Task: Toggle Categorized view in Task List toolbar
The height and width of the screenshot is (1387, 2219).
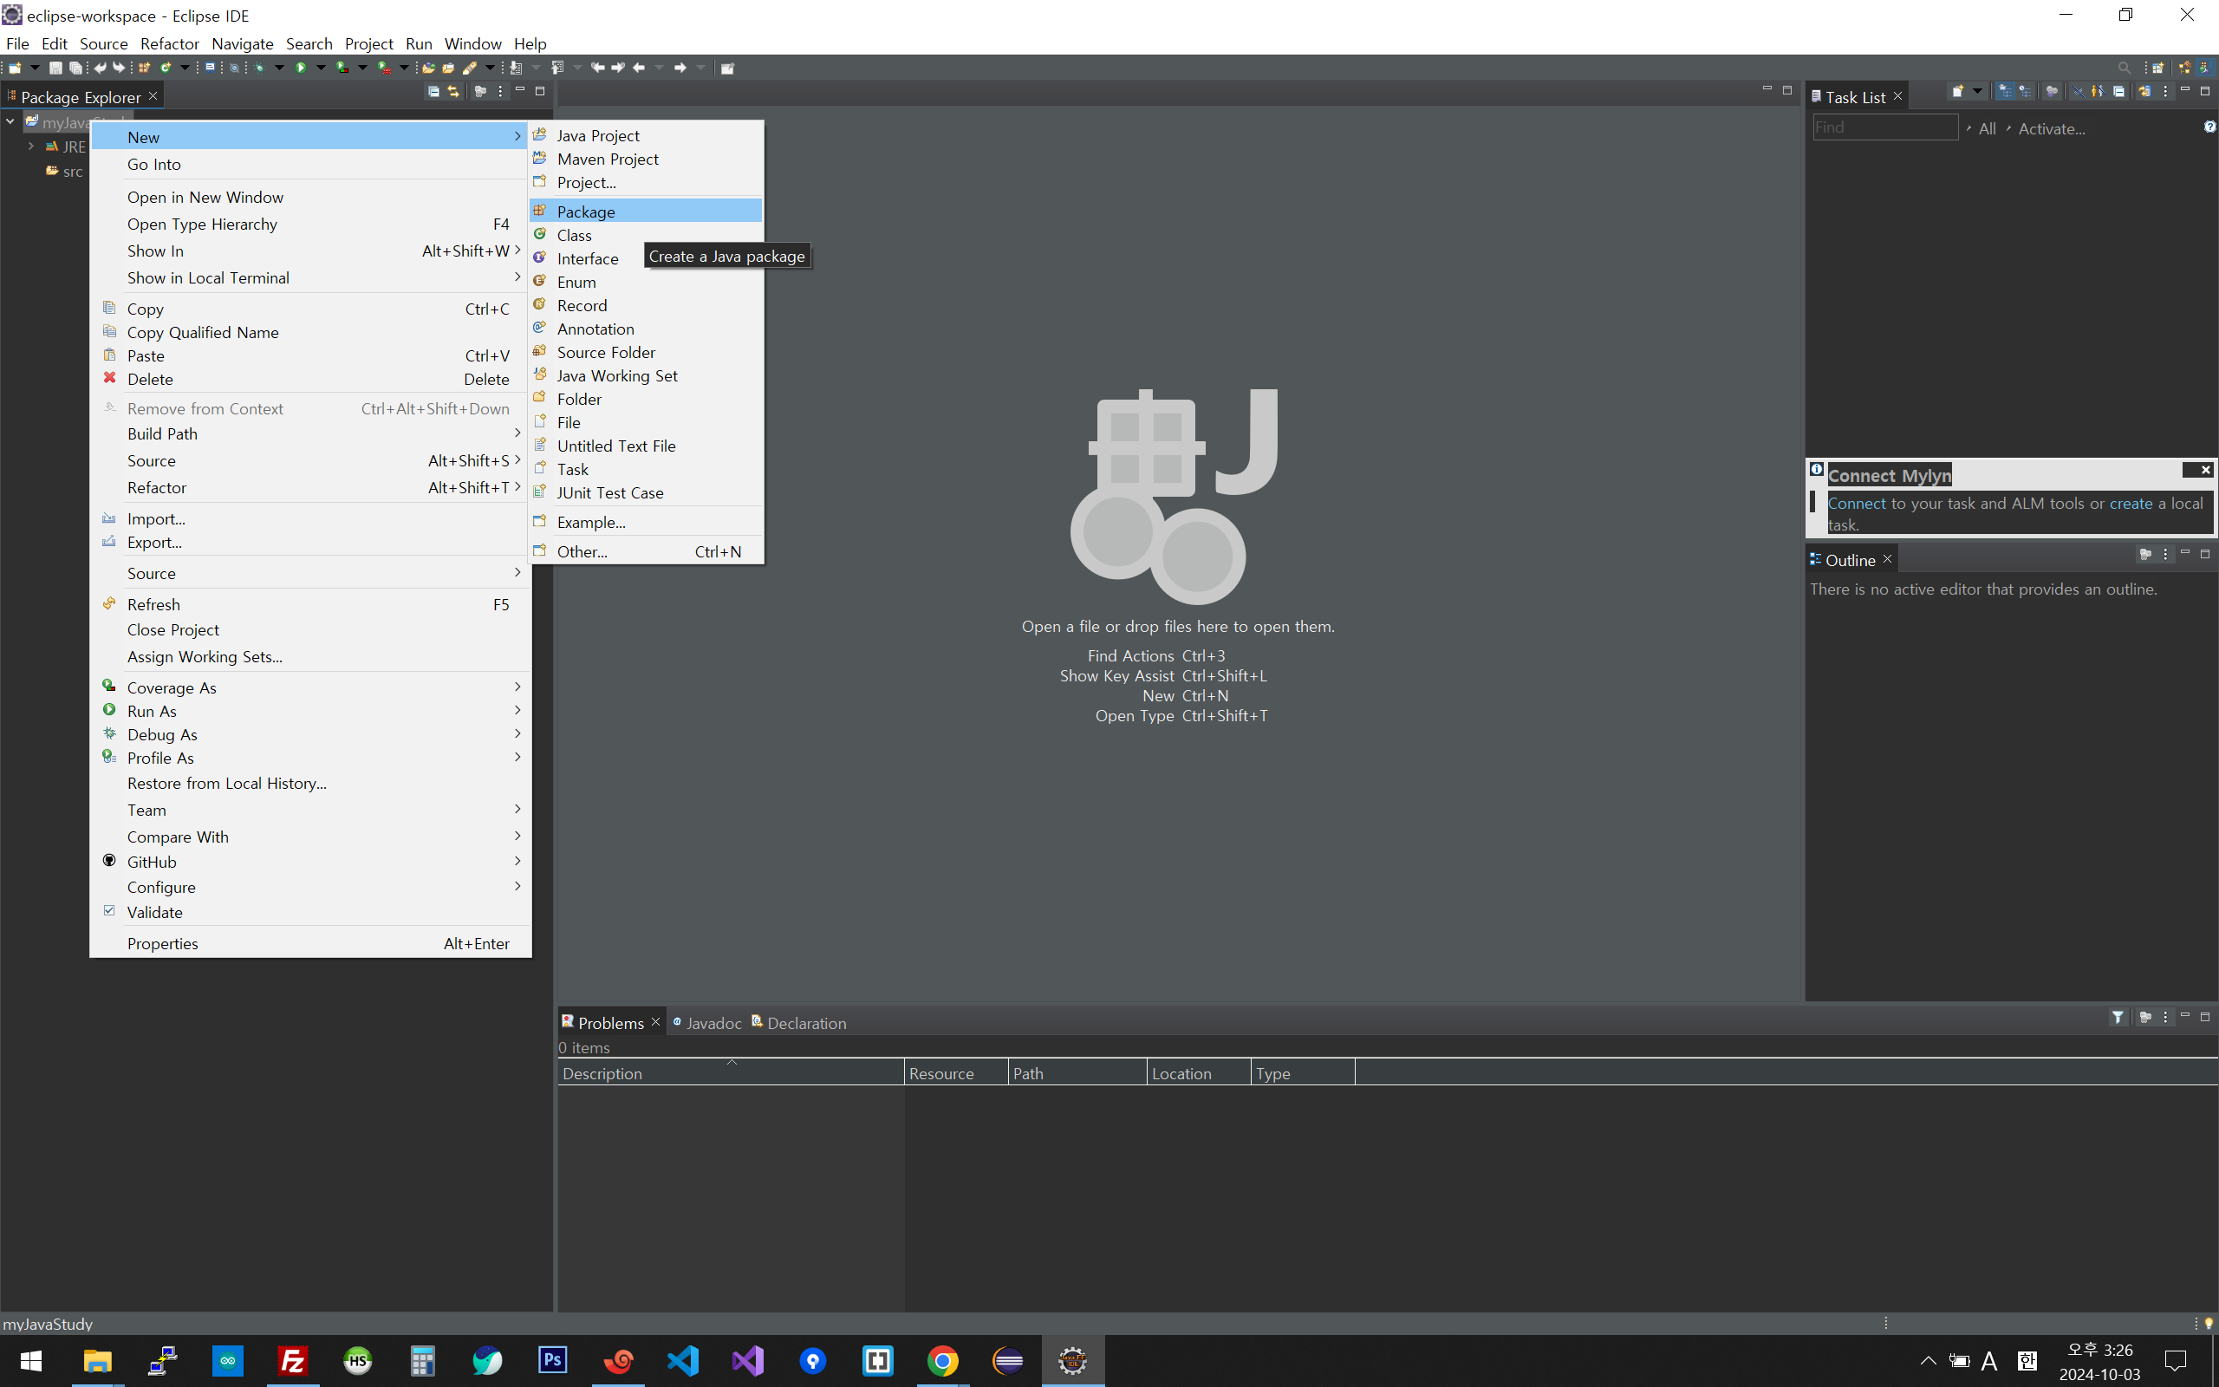Action: 2006,92
